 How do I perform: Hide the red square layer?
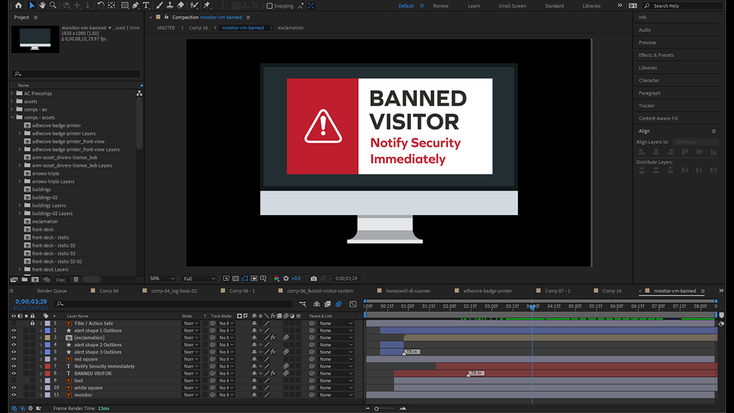[x=14, y=359]
